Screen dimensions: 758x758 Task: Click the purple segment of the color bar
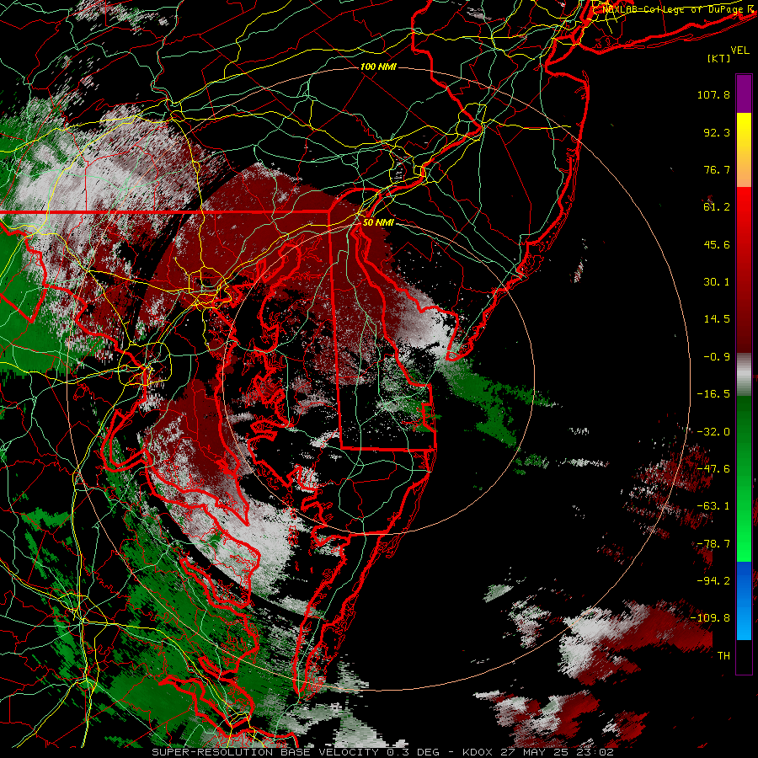pos(744,93)
